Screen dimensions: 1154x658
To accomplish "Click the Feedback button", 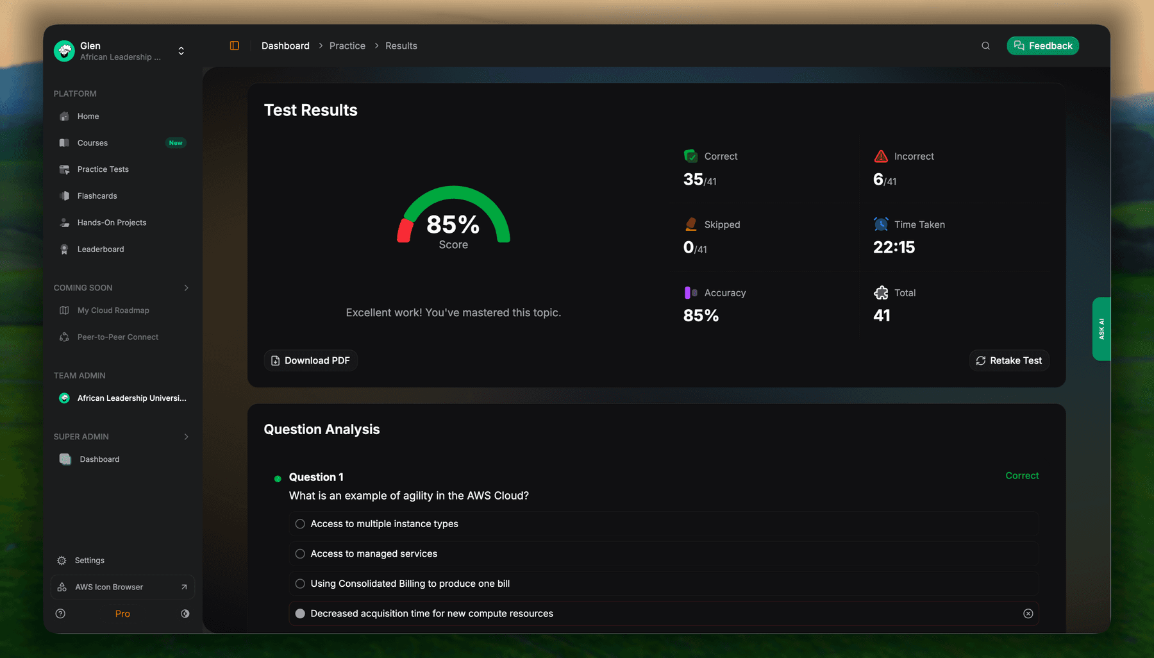I will [1042, 46].
